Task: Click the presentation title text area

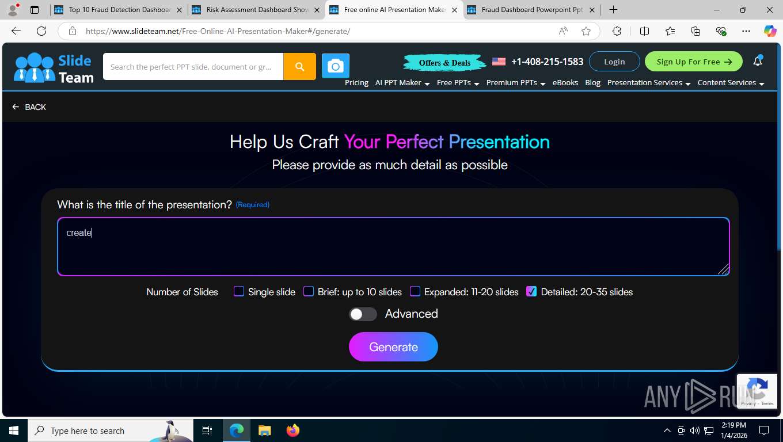Action: pyautogui.click(x=393, y=247)
